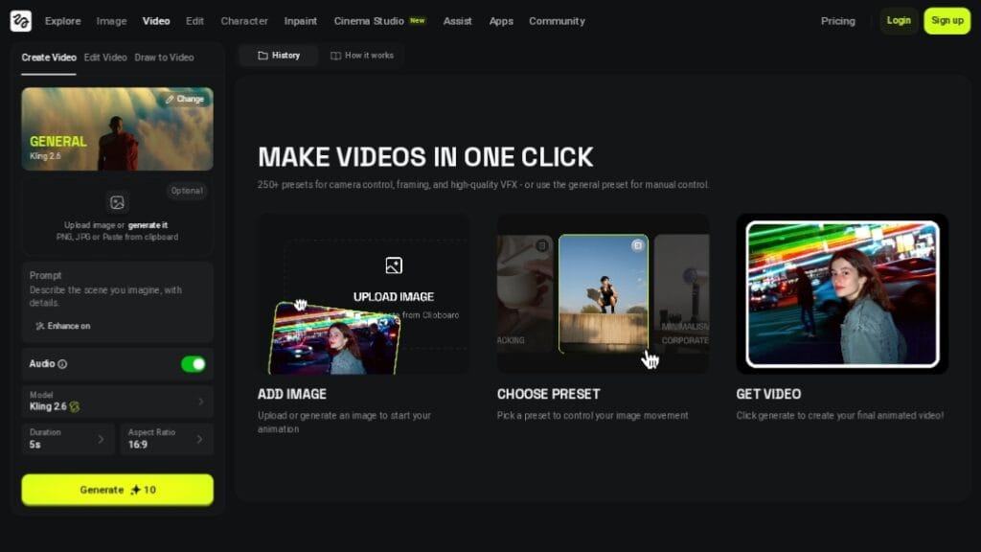Click the Change preset pencil button
The image size is (981, 552).
pos(184,99)
